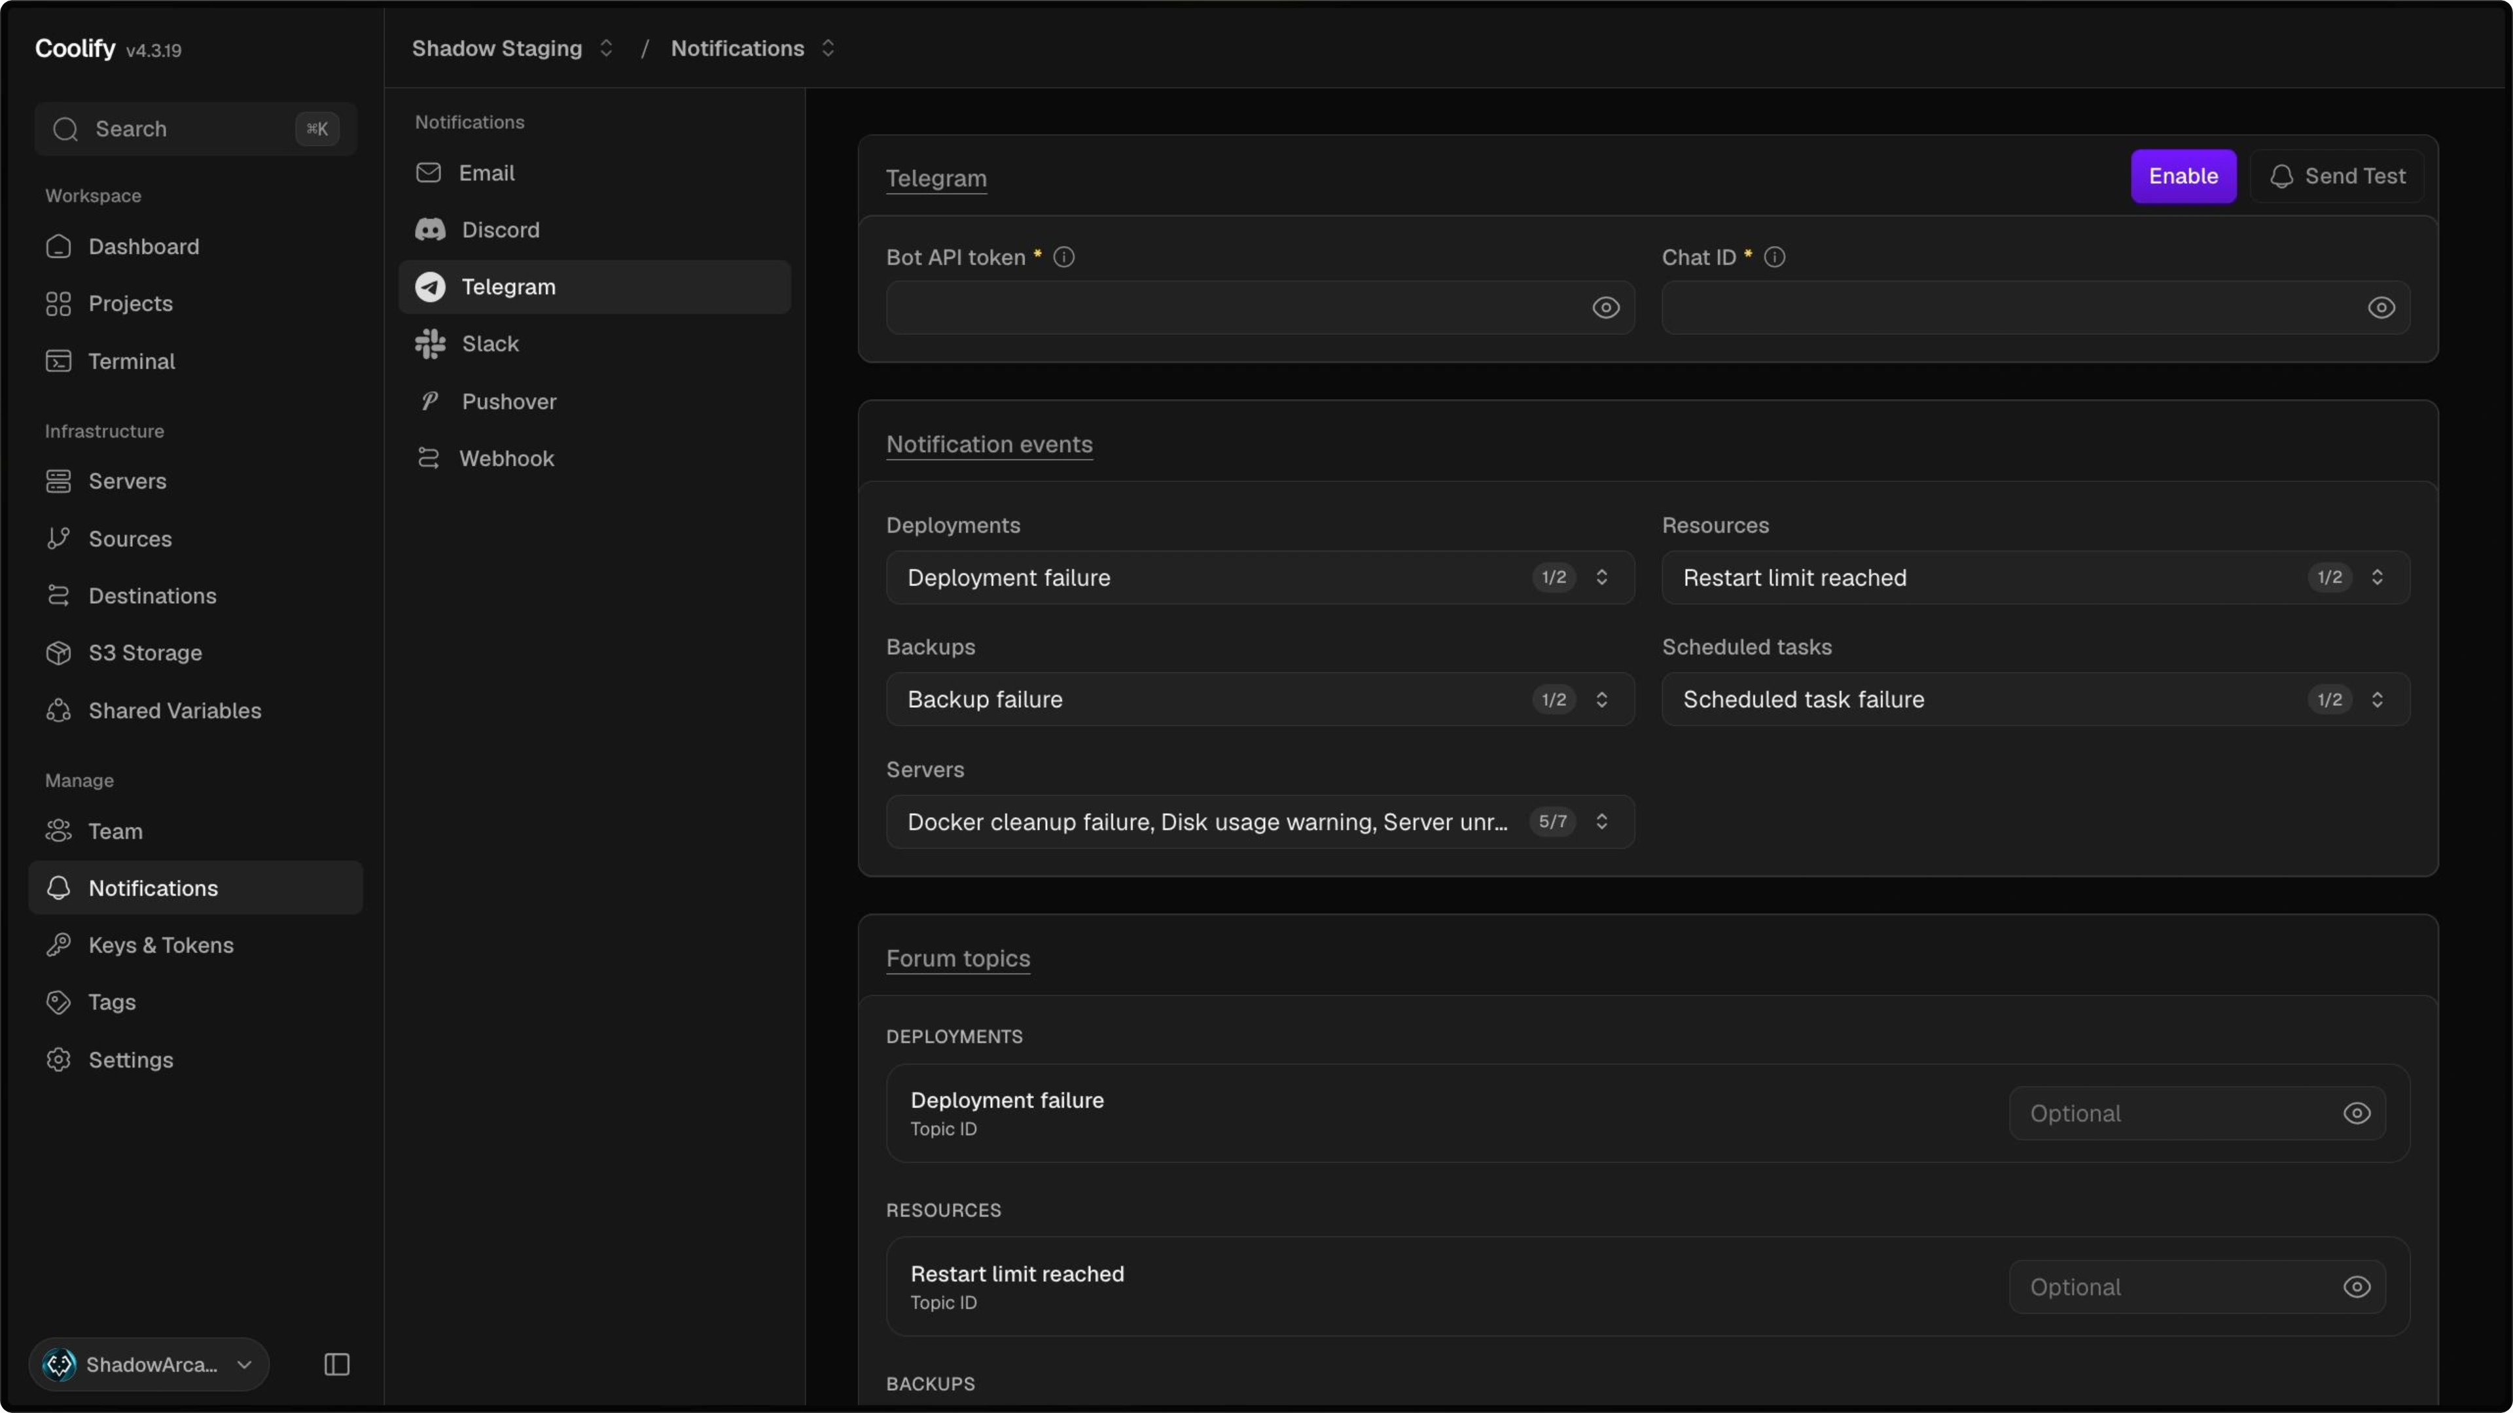This screenshot has width=2513, height=1413.
Task: Select Email notification channel
Action: [594, 173]
